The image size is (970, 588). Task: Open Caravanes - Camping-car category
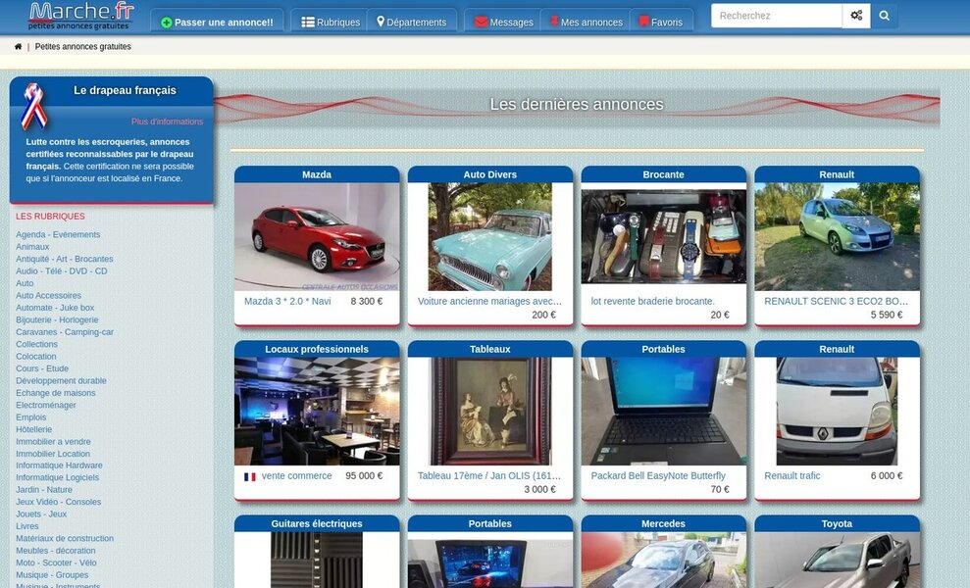pyautogui.click(x=65, y=332)
